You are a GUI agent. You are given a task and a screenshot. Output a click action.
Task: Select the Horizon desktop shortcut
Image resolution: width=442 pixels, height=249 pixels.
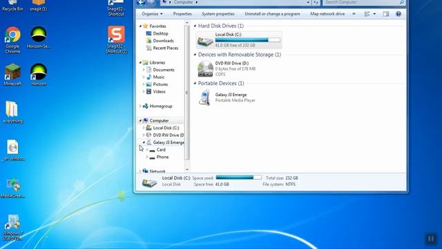click(39, 75)
